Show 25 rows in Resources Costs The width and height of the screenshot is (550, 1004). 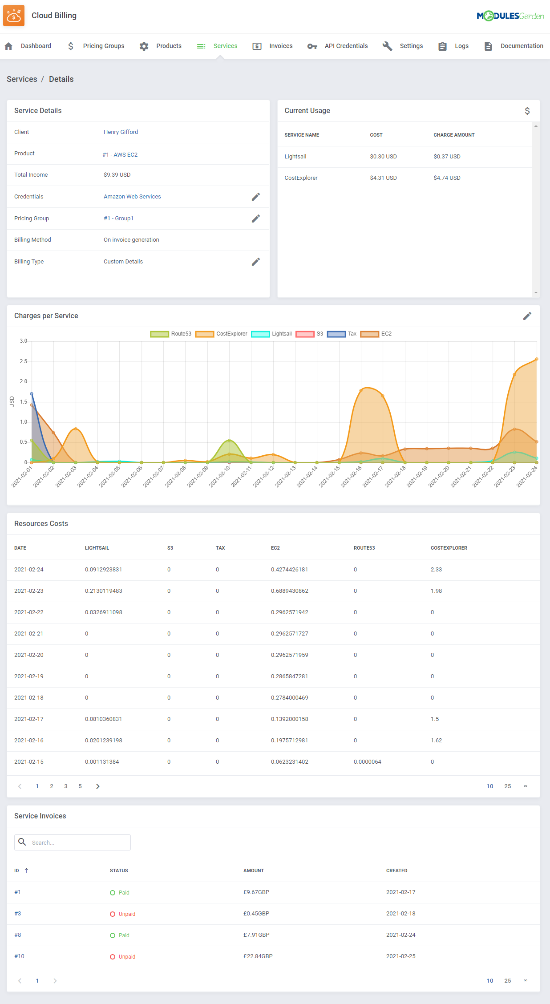pyautogui.click(x=508, y=786)
